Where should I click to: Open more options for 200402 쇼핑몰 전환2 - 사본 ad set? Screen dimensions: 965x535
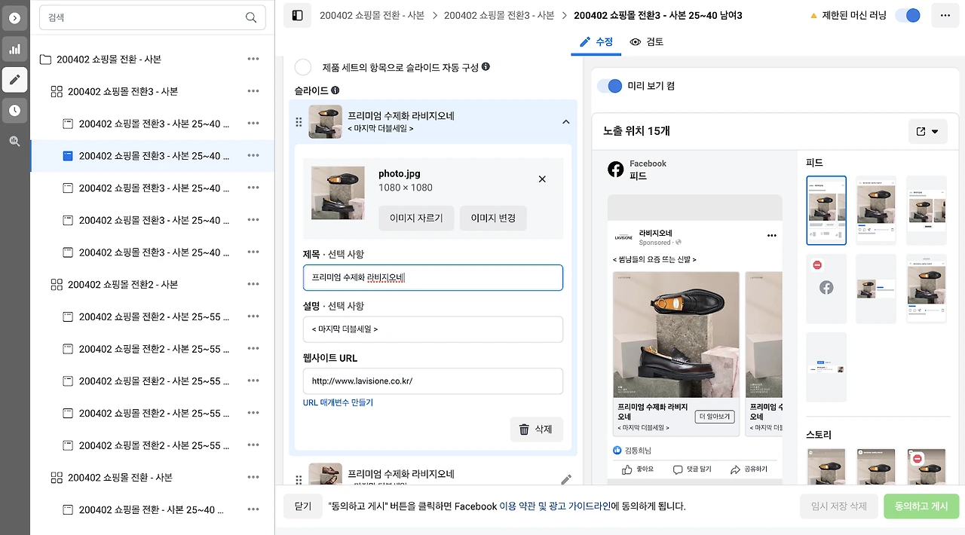coord(253,284)
